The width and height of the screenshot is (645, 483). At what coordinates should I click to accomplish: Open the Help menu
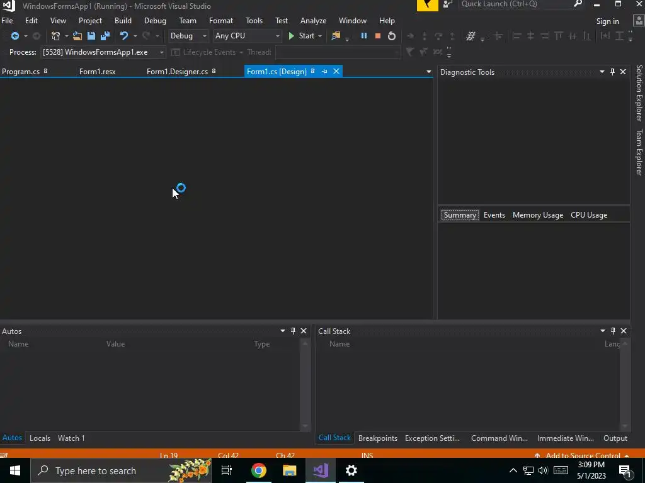(x=387, y=21)
